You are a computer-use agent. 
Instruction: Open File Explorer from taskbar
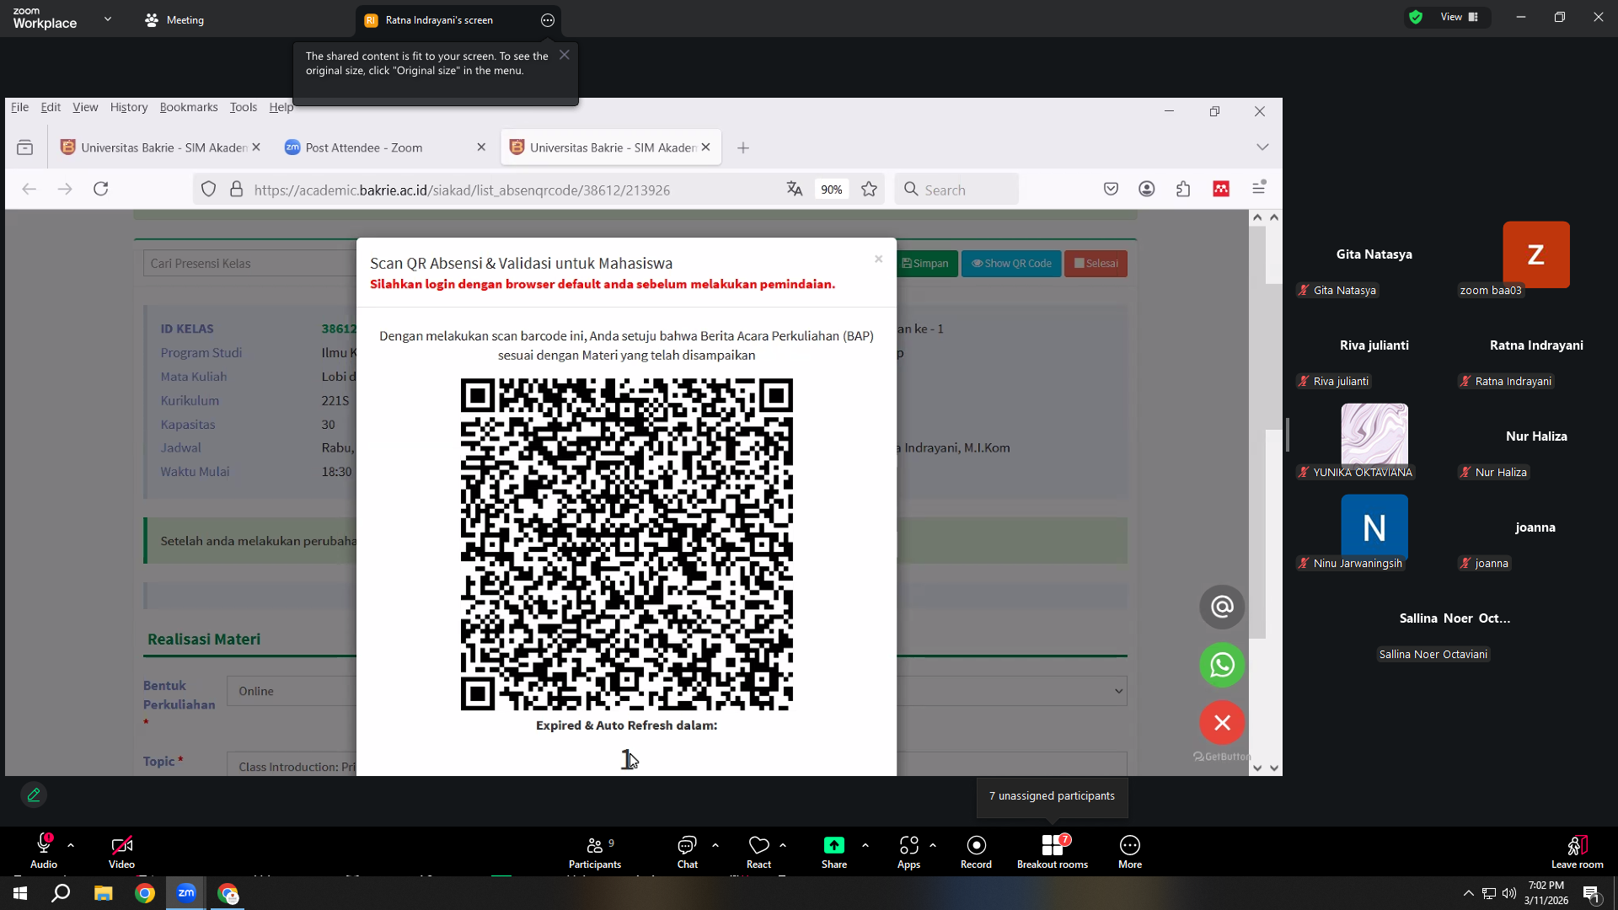pyautogui.click(x=103, y=893)
